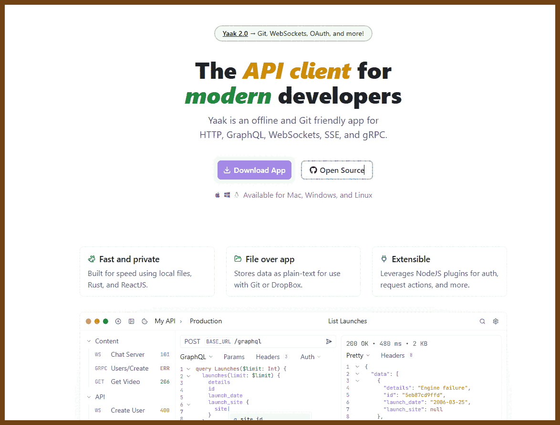
Task: Open the settings gear icon in app header
Action: (x=496, y=321)
